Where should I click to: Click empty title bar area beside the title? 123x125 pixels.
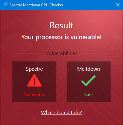pyautogui.click(x=89, y=5)
